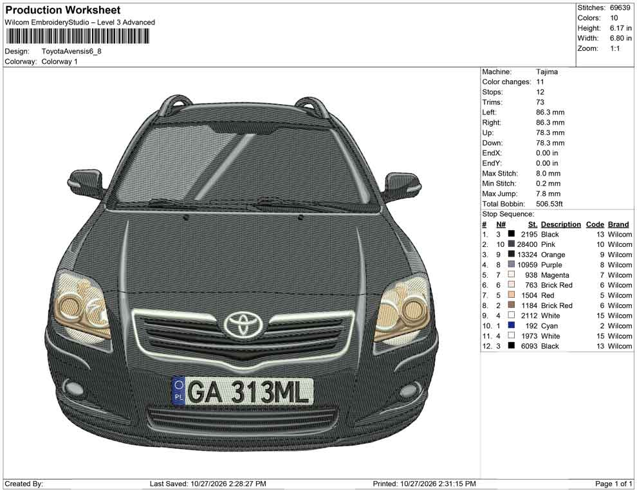
Task: Click the GA 313ML license plate
Action: (x=243, y=392)
